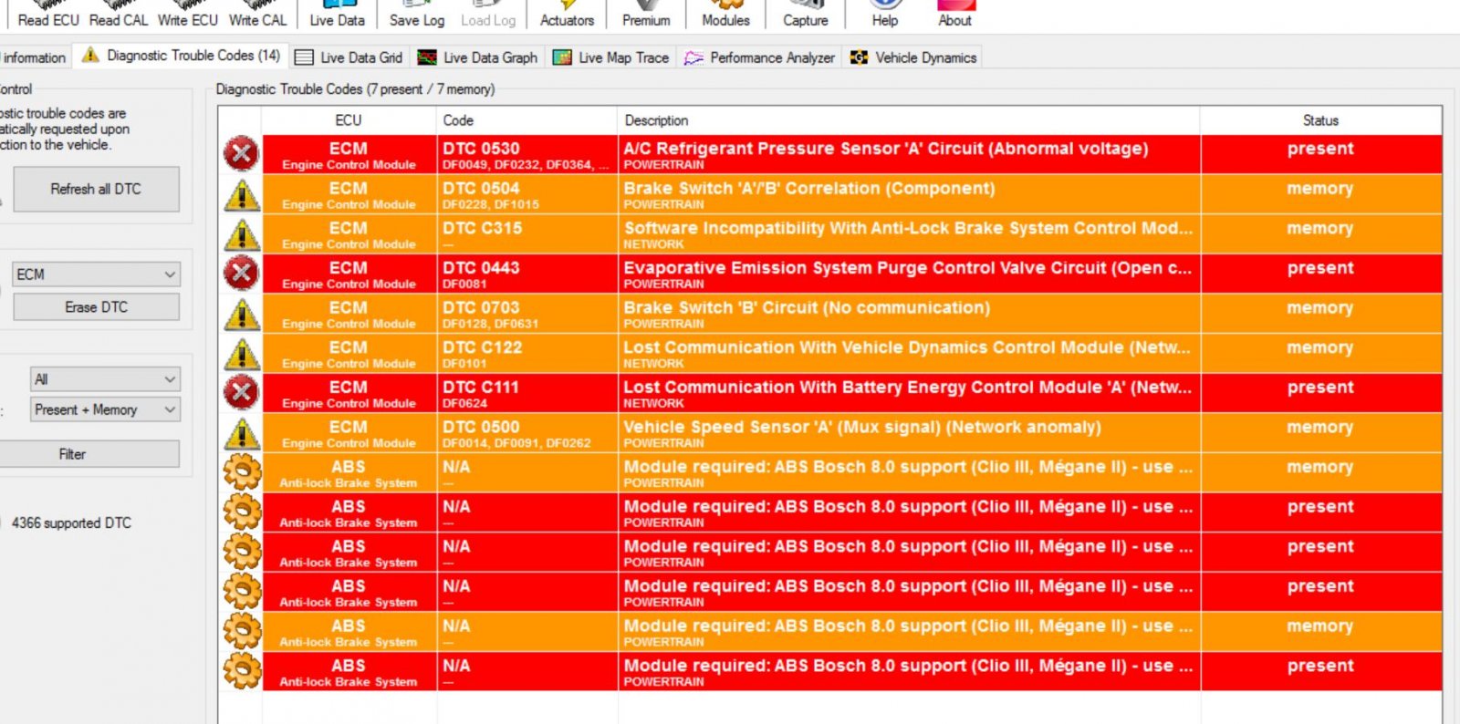This screenshot has width=1460, height=724.
Task: Open the Performance Analyzer tab
Action: (x=759, y=57)
